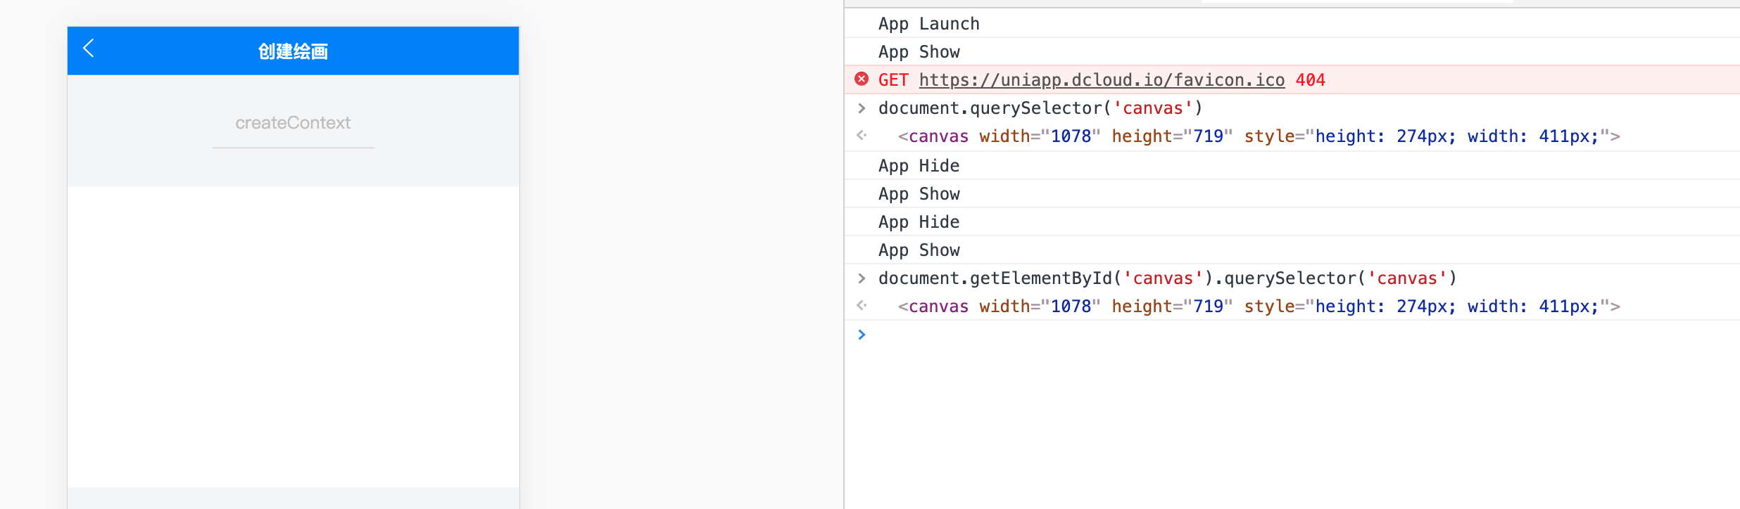Click the output arrow before first canvas result

coord(862,135)
